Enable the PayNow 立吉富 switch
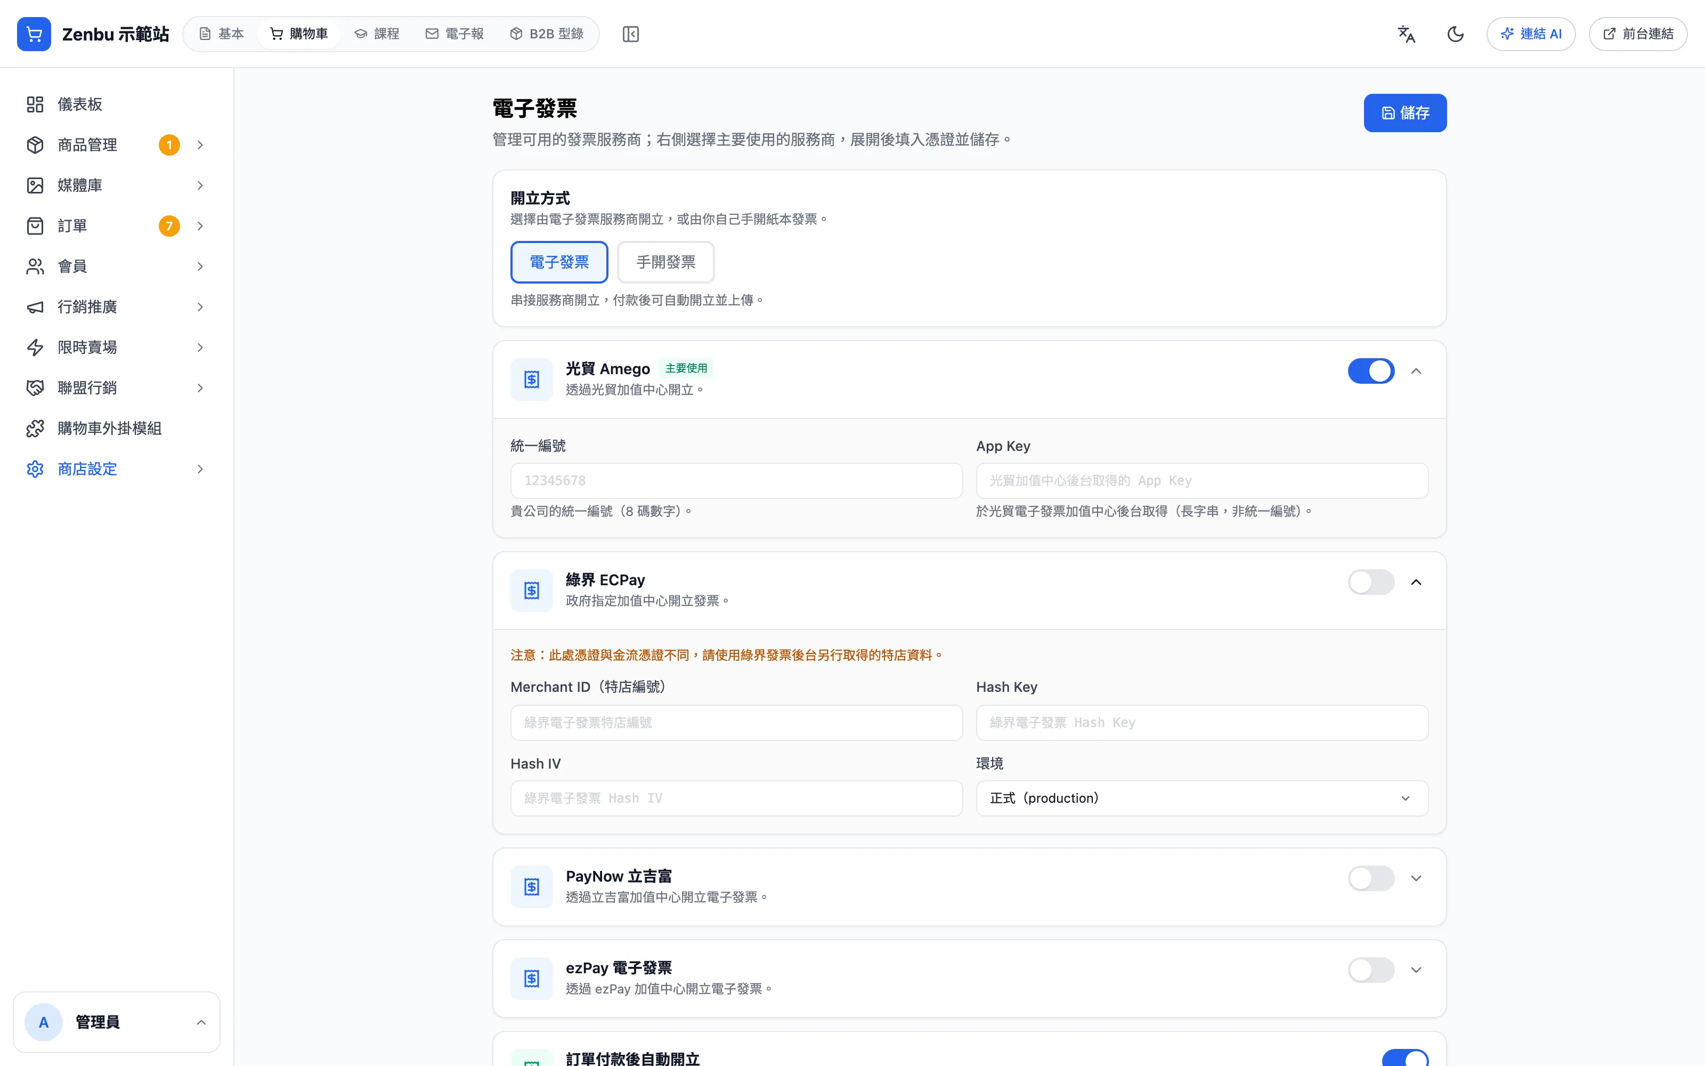 point(1371,878)
